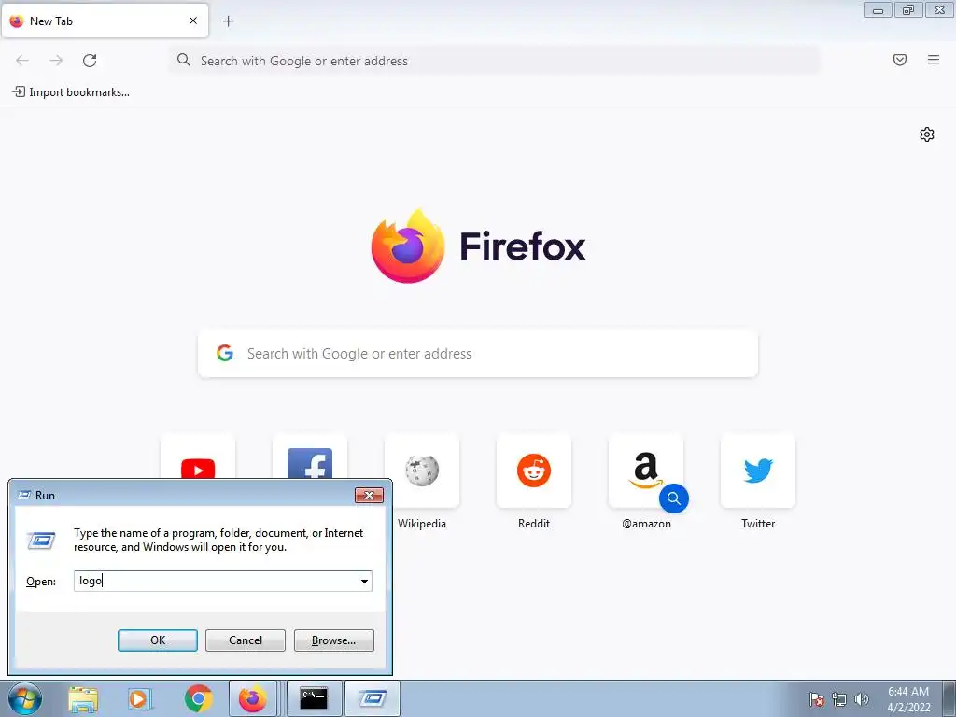Image resolution: width=956 pixels, height=717 pixels.
Task: Switch to Firefox on the taskbar
Action: [x=252, y=698]
